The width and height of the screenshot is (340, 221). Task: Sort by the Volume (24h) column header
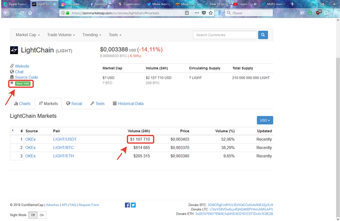point(139,131)
